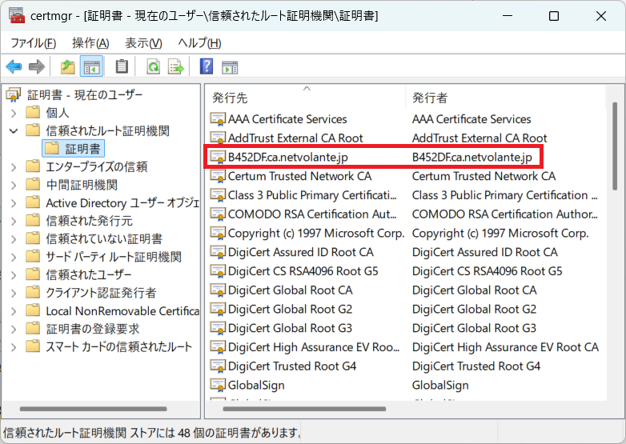Click the Back arrow toolbar icon

coord(14,66)
